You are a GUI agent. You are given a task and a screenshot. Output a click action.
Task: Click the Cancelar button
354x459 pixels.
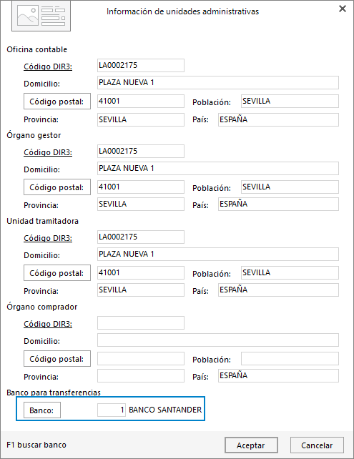pyautogui.click(x=317, y=445)
